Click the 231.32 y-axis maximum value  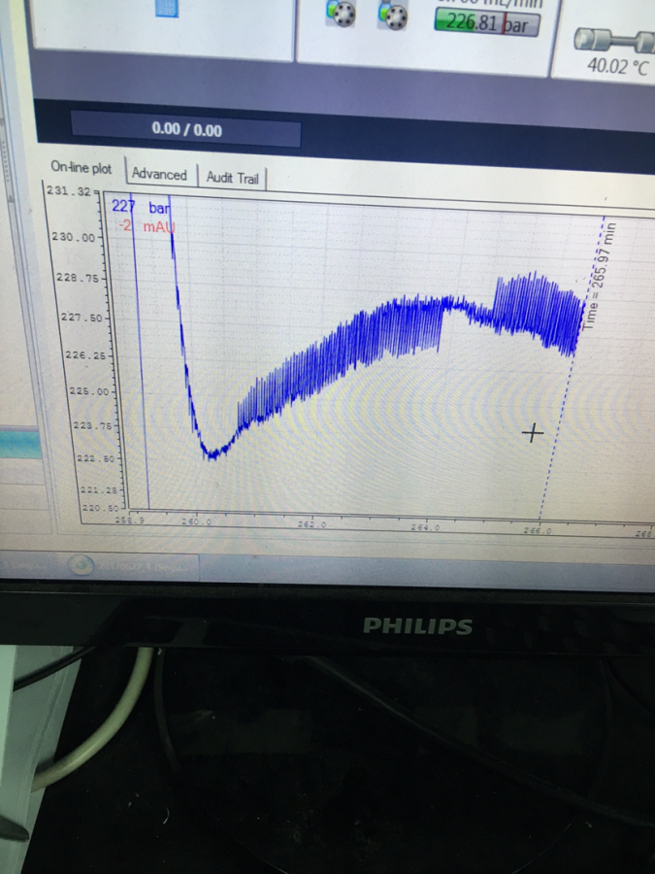[68, 190]
